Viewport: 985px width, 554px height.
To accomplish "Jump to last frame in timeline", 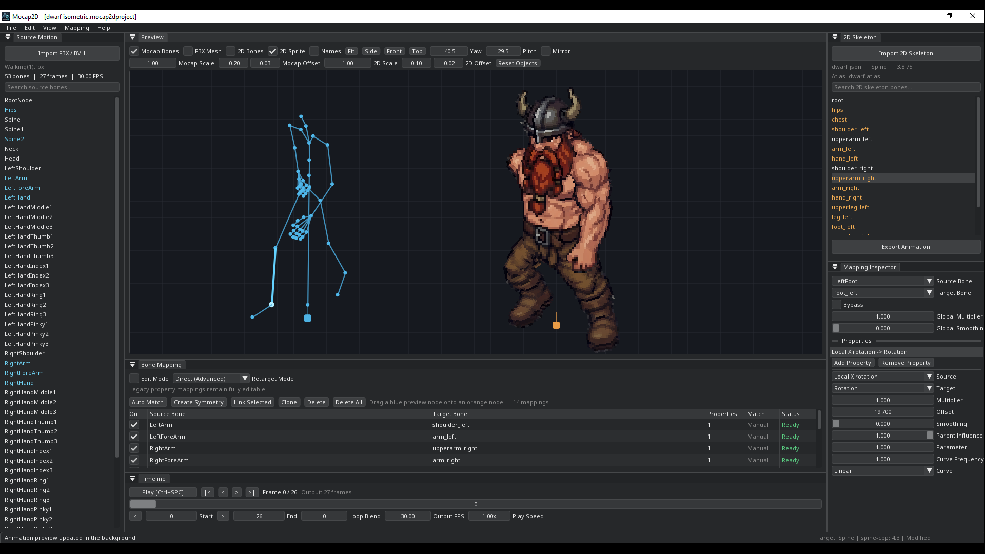I will click(x=251, y=492).
